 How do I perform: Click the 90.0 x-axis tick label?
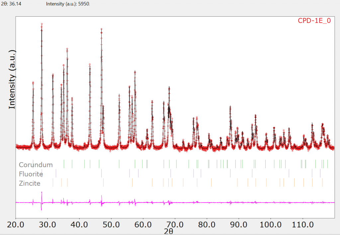[x=239, y=225]
